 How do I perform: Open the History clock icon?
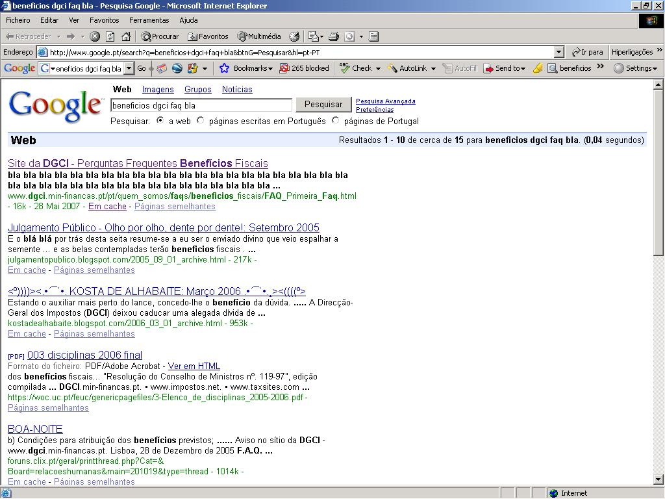click(x=294, y=36)
